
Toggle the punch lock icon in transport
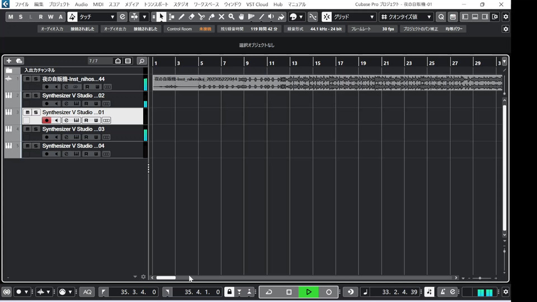click(229, 292)
